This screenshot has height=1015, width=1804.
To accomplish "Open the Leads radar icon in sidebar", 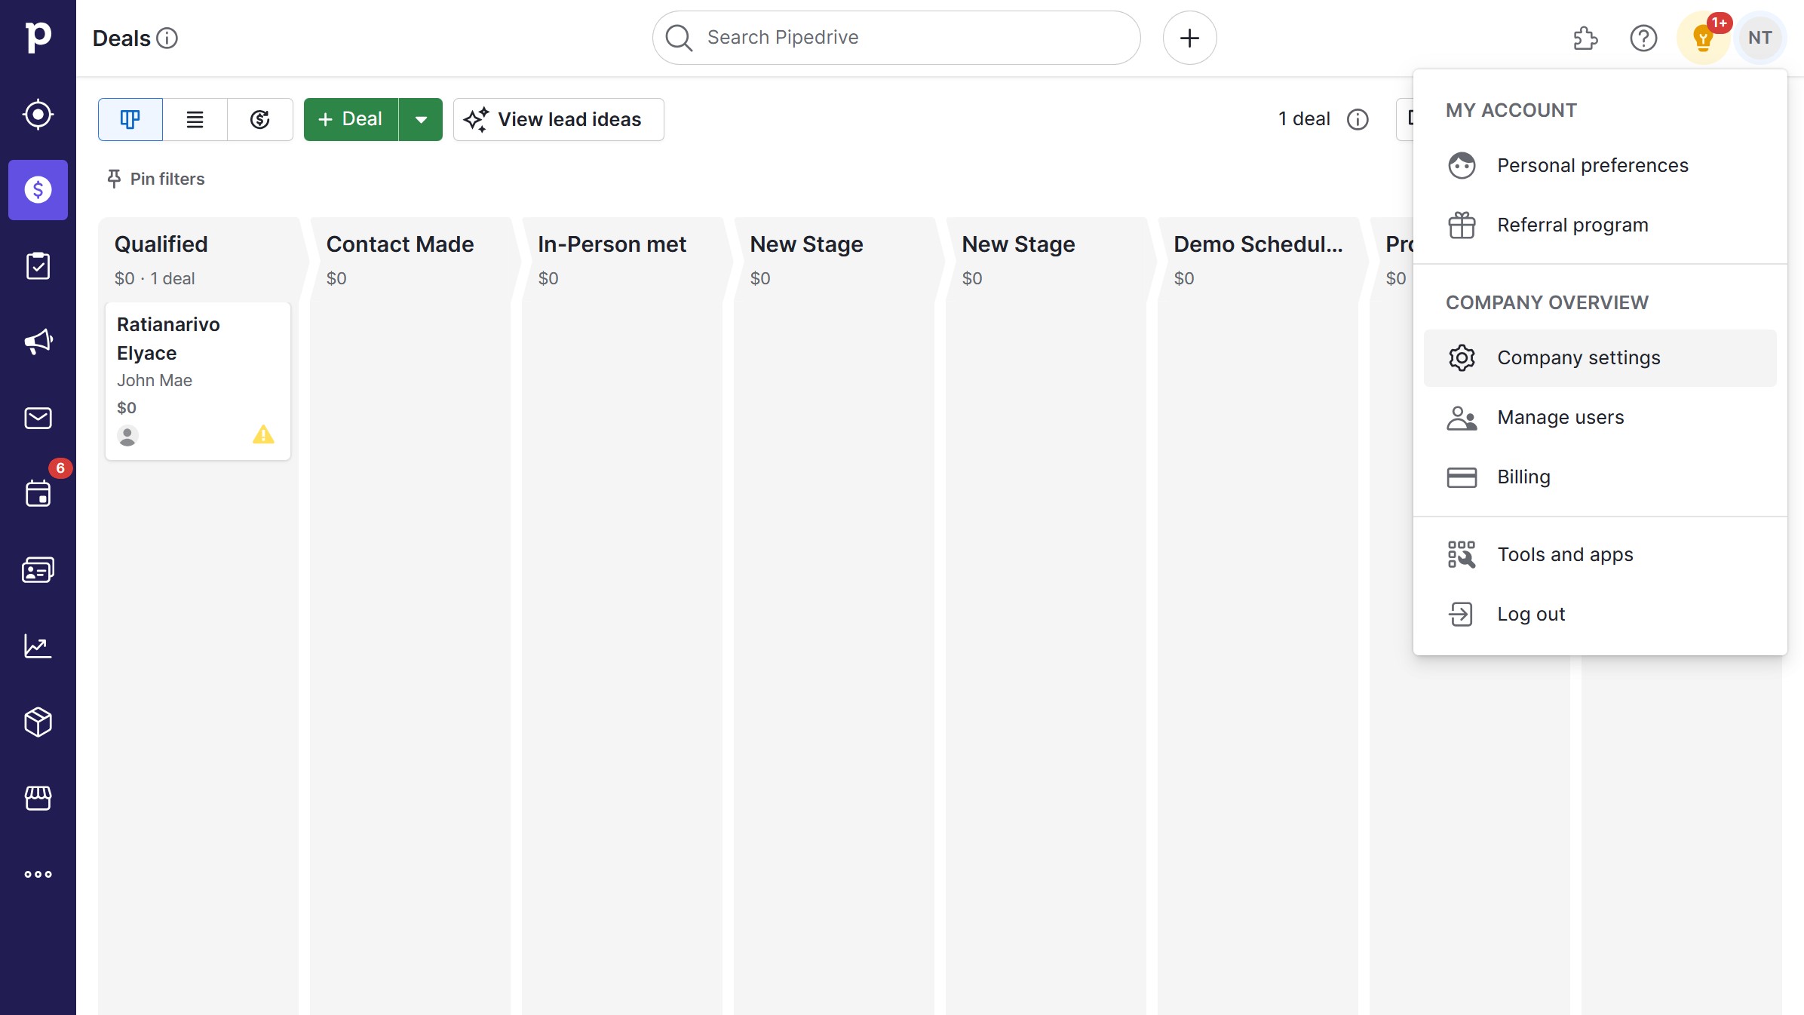I will point(38,115).
